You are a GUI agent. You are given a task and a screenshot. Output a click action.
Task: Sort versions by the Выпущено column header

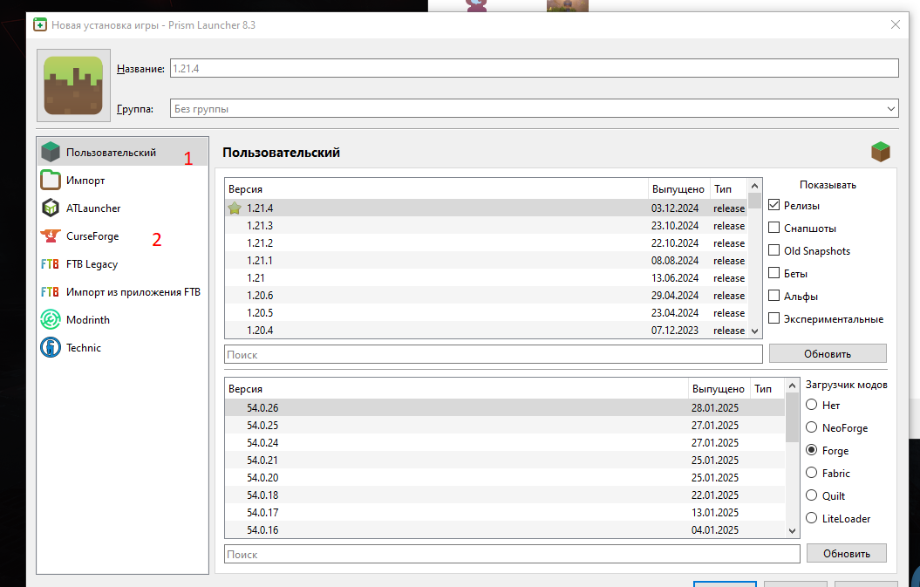tap(678, 189)
